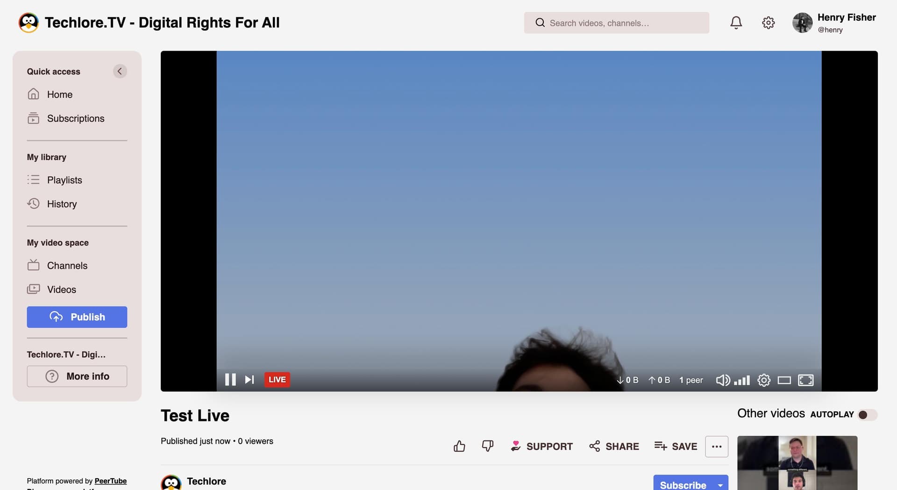897x490 pixels.
Task: Like the Test Live video
Action: [459, 447]
